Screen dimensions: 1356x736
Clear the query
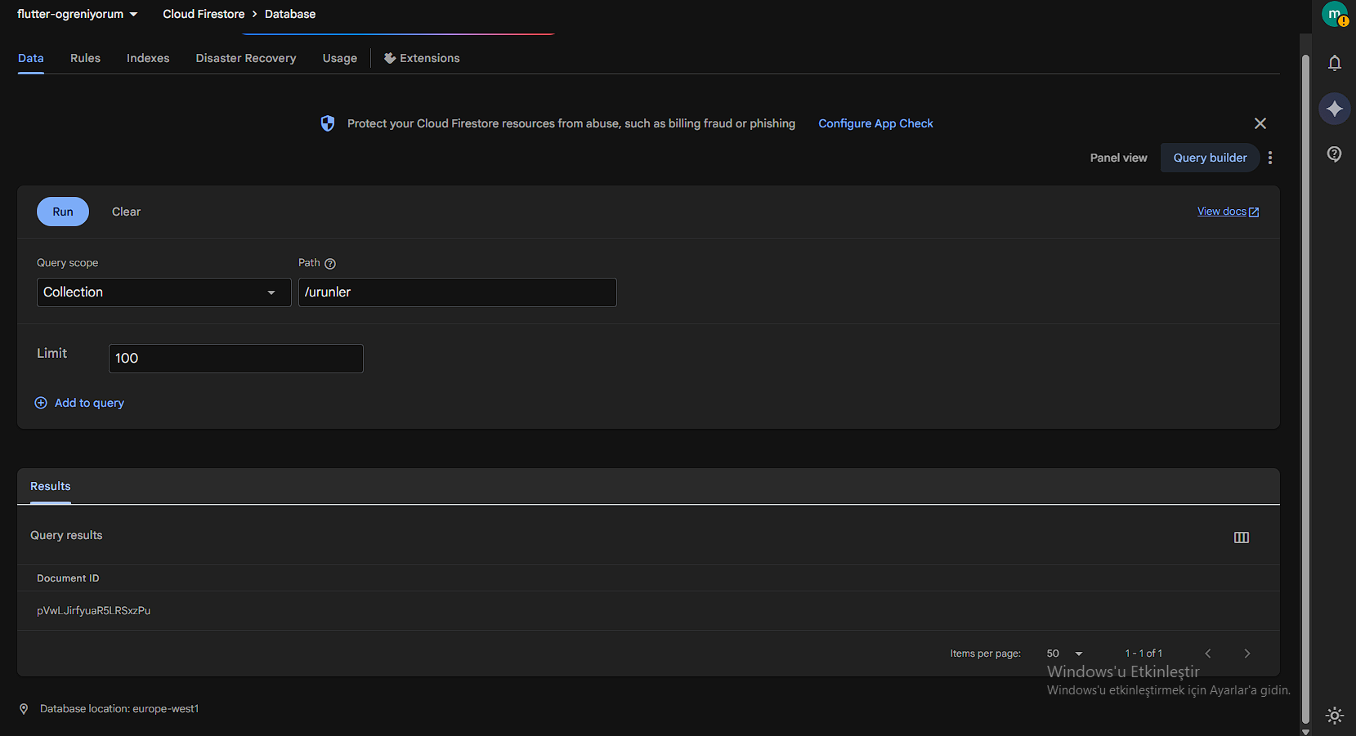126,212
